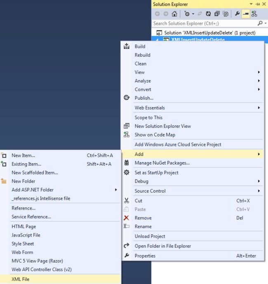The image size is (268, 284).
Task: Click the Rename icon
Action: [127, 226]
